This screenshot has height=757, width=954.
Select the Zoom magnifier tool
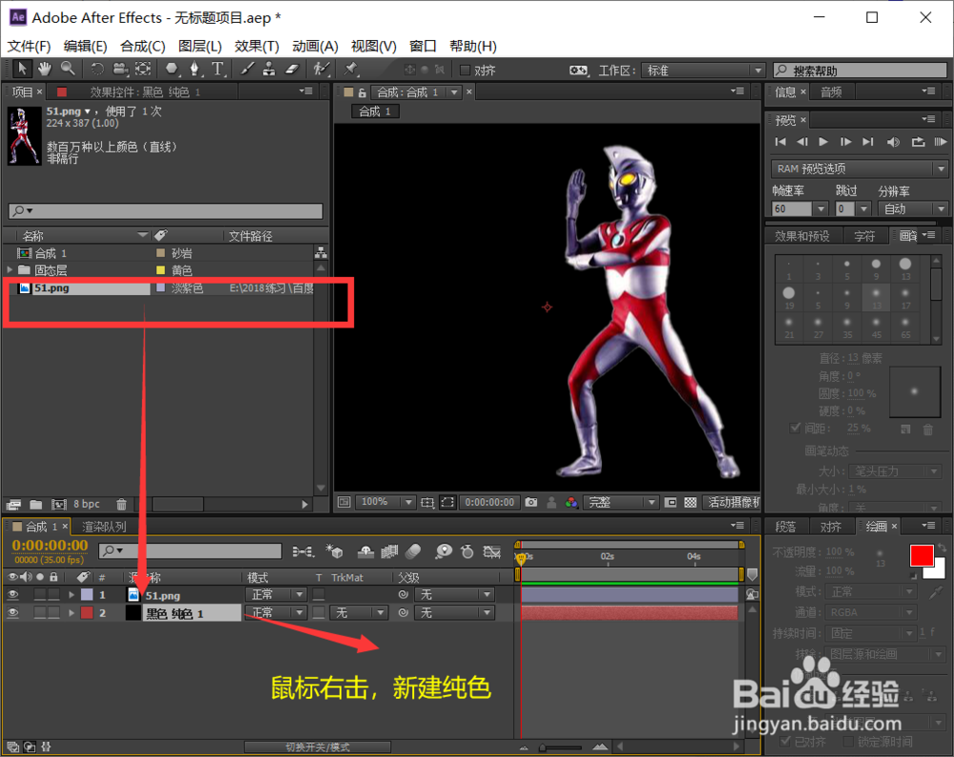[x=68, y=69]
